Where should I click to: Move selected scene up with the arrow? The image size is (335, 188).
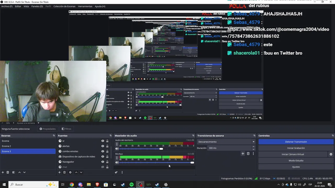tap(19, 172)
